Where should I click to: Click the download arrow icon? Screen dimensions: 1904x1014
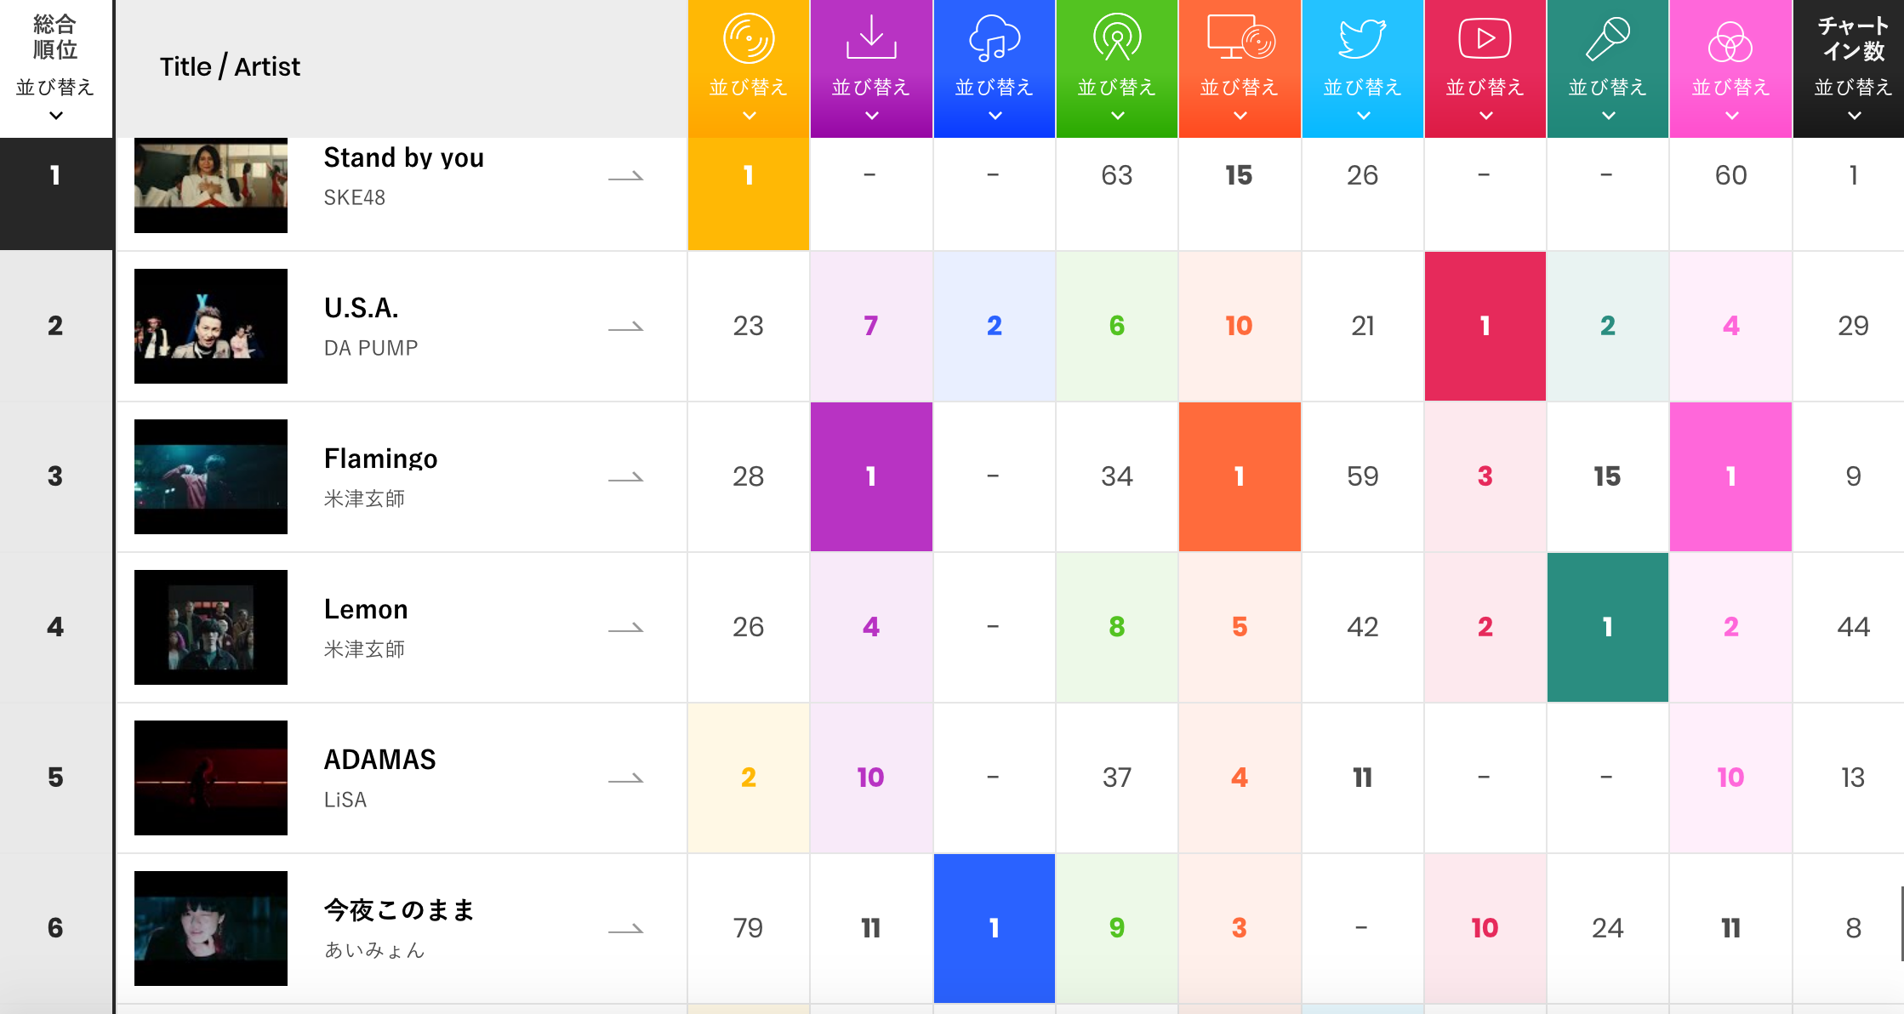coord(871,37)
